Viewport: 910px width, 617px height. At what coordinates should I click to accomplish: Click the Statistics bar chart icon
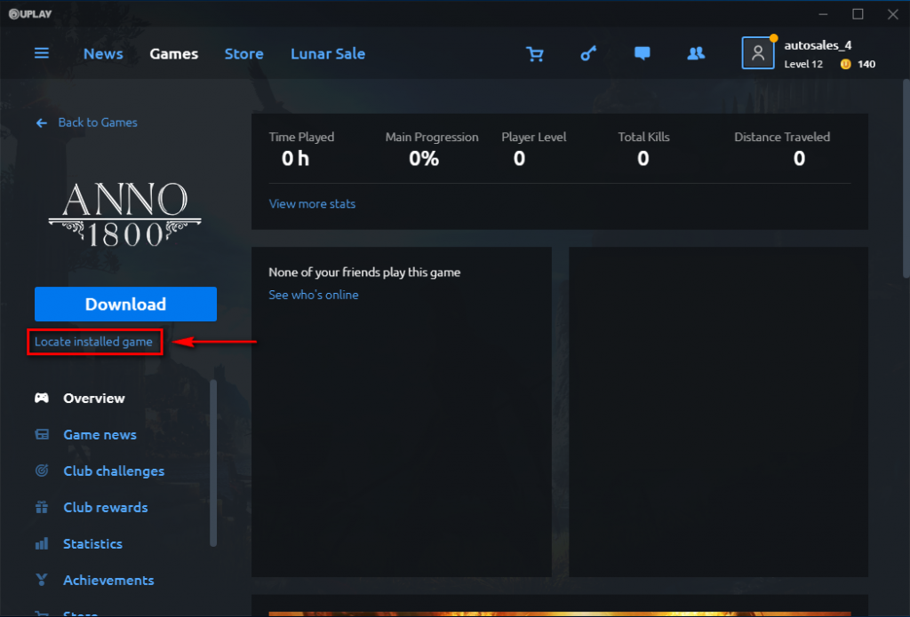[42, 544]
